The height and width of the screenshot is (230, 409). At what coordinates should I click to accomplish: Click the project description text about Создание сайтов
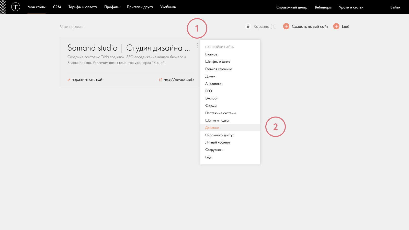pos(127,60)
